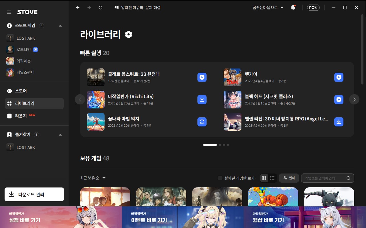
Task: Check 설치된 게임만 보기 checkbox
Action: tap(220, 178)
